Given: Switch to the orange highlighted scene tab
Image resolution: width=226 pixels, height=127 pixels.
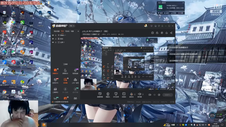Looking at the screenshot, I should (63, 31).
